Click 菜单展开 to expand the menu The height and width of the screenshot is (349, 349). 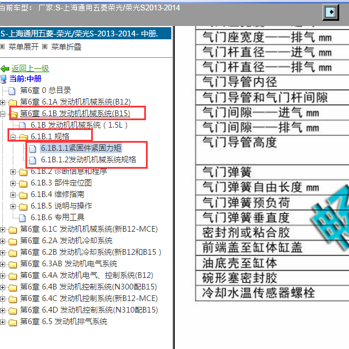click(x=24, y=47)
